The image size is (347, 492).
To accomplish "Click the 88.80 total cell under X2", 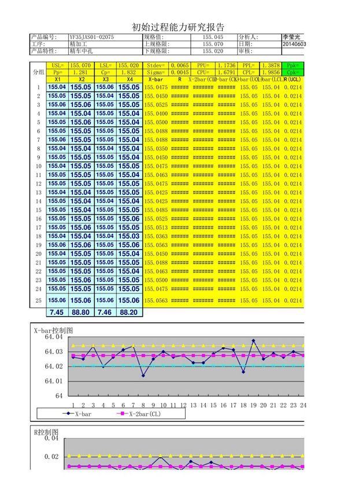I will [82, 312].
